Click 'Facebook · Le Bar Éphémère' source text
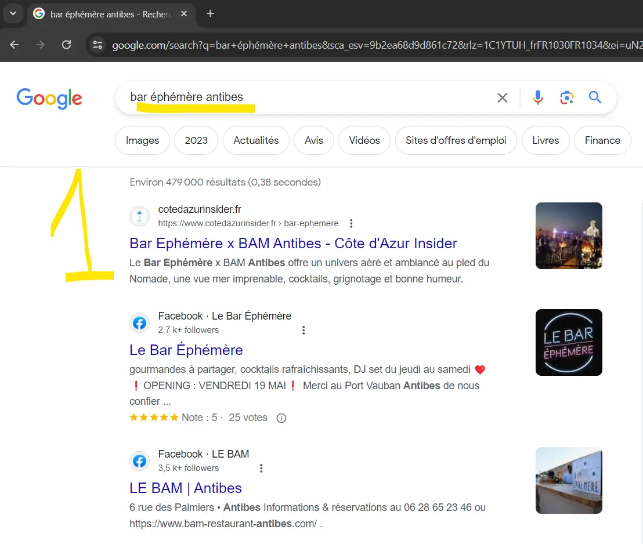The width and height of the screenshot is (643, 544). pos(225,315)
